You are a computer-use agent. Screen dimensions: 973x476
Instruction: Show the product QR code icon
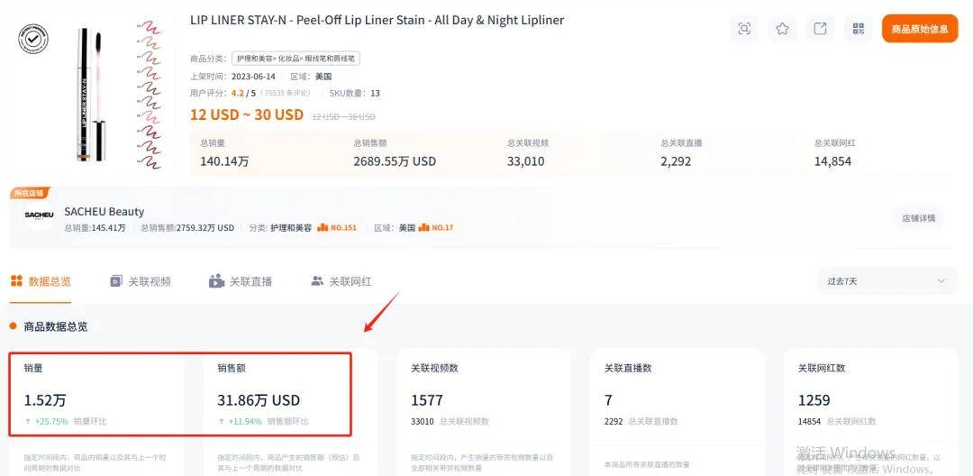[x=858, y=29]
